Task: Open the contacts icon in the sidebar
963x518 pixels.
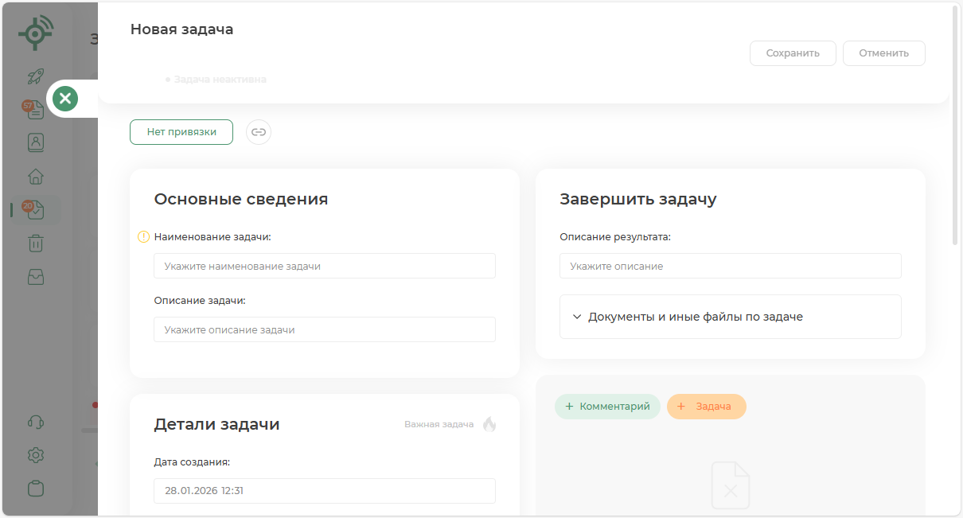Action: pyautogui.click(x=36, y=142)
